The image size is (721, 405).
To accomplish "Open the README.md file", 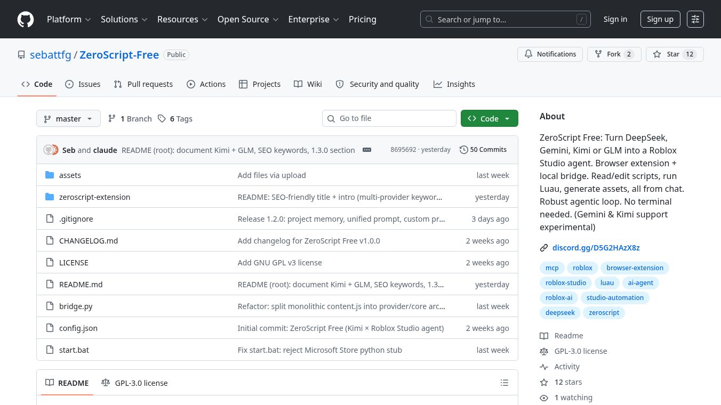I will pos(81,285).
